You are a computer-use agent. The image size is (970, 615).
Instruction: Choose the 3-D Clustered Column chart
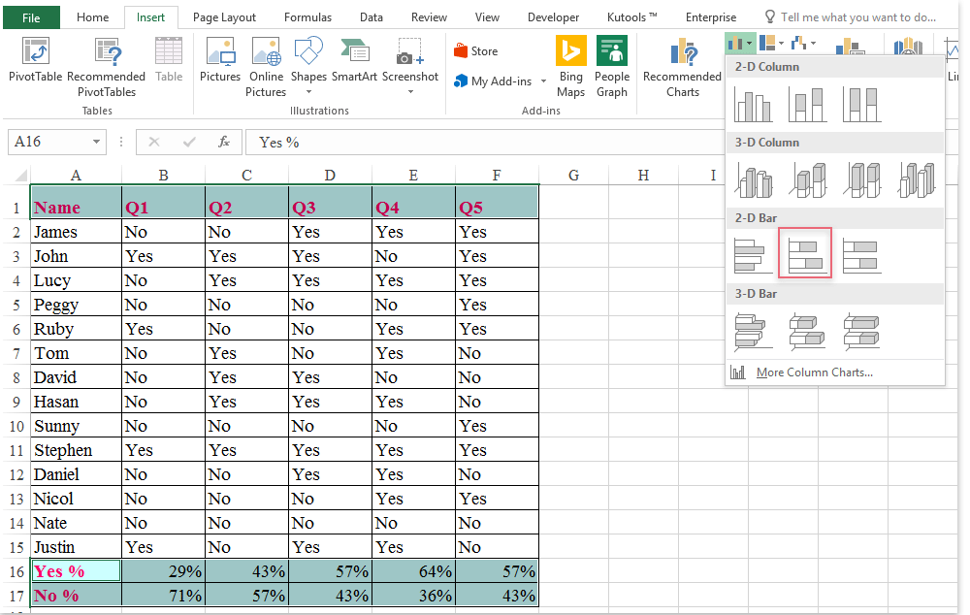click(x=754, y=178)
